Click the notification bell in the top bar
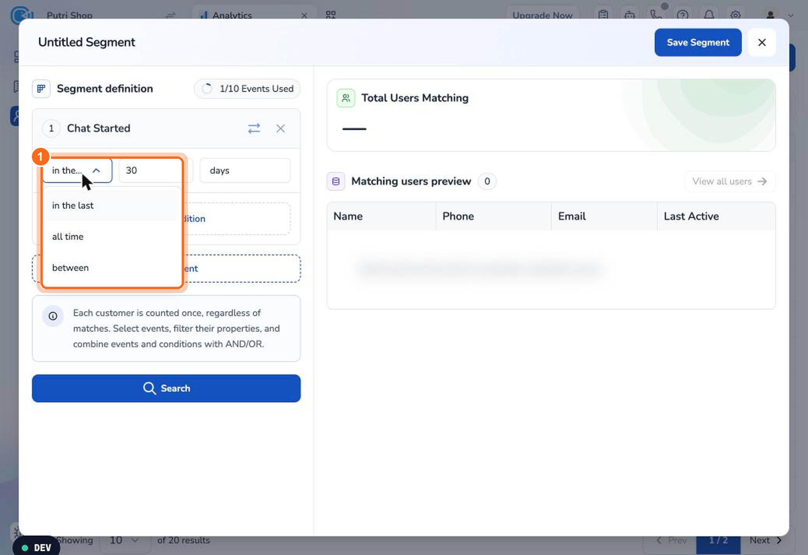 coord(709,15)
